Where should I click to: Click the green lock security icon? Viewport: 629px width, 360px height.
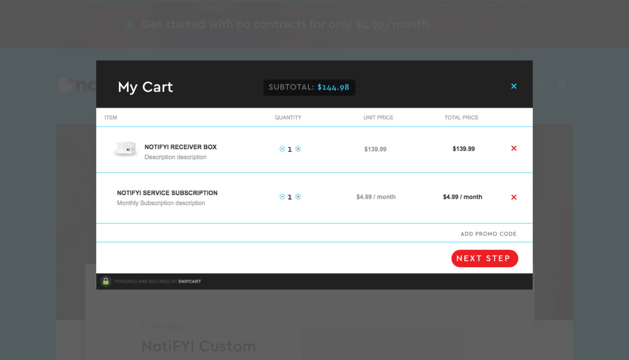pyautogui.click(x=106, y=281)
